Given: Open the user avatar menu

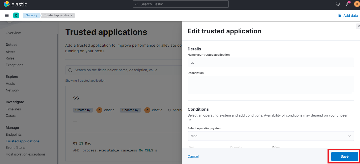Looking at the screenshot, I should [x=357, y=4].
